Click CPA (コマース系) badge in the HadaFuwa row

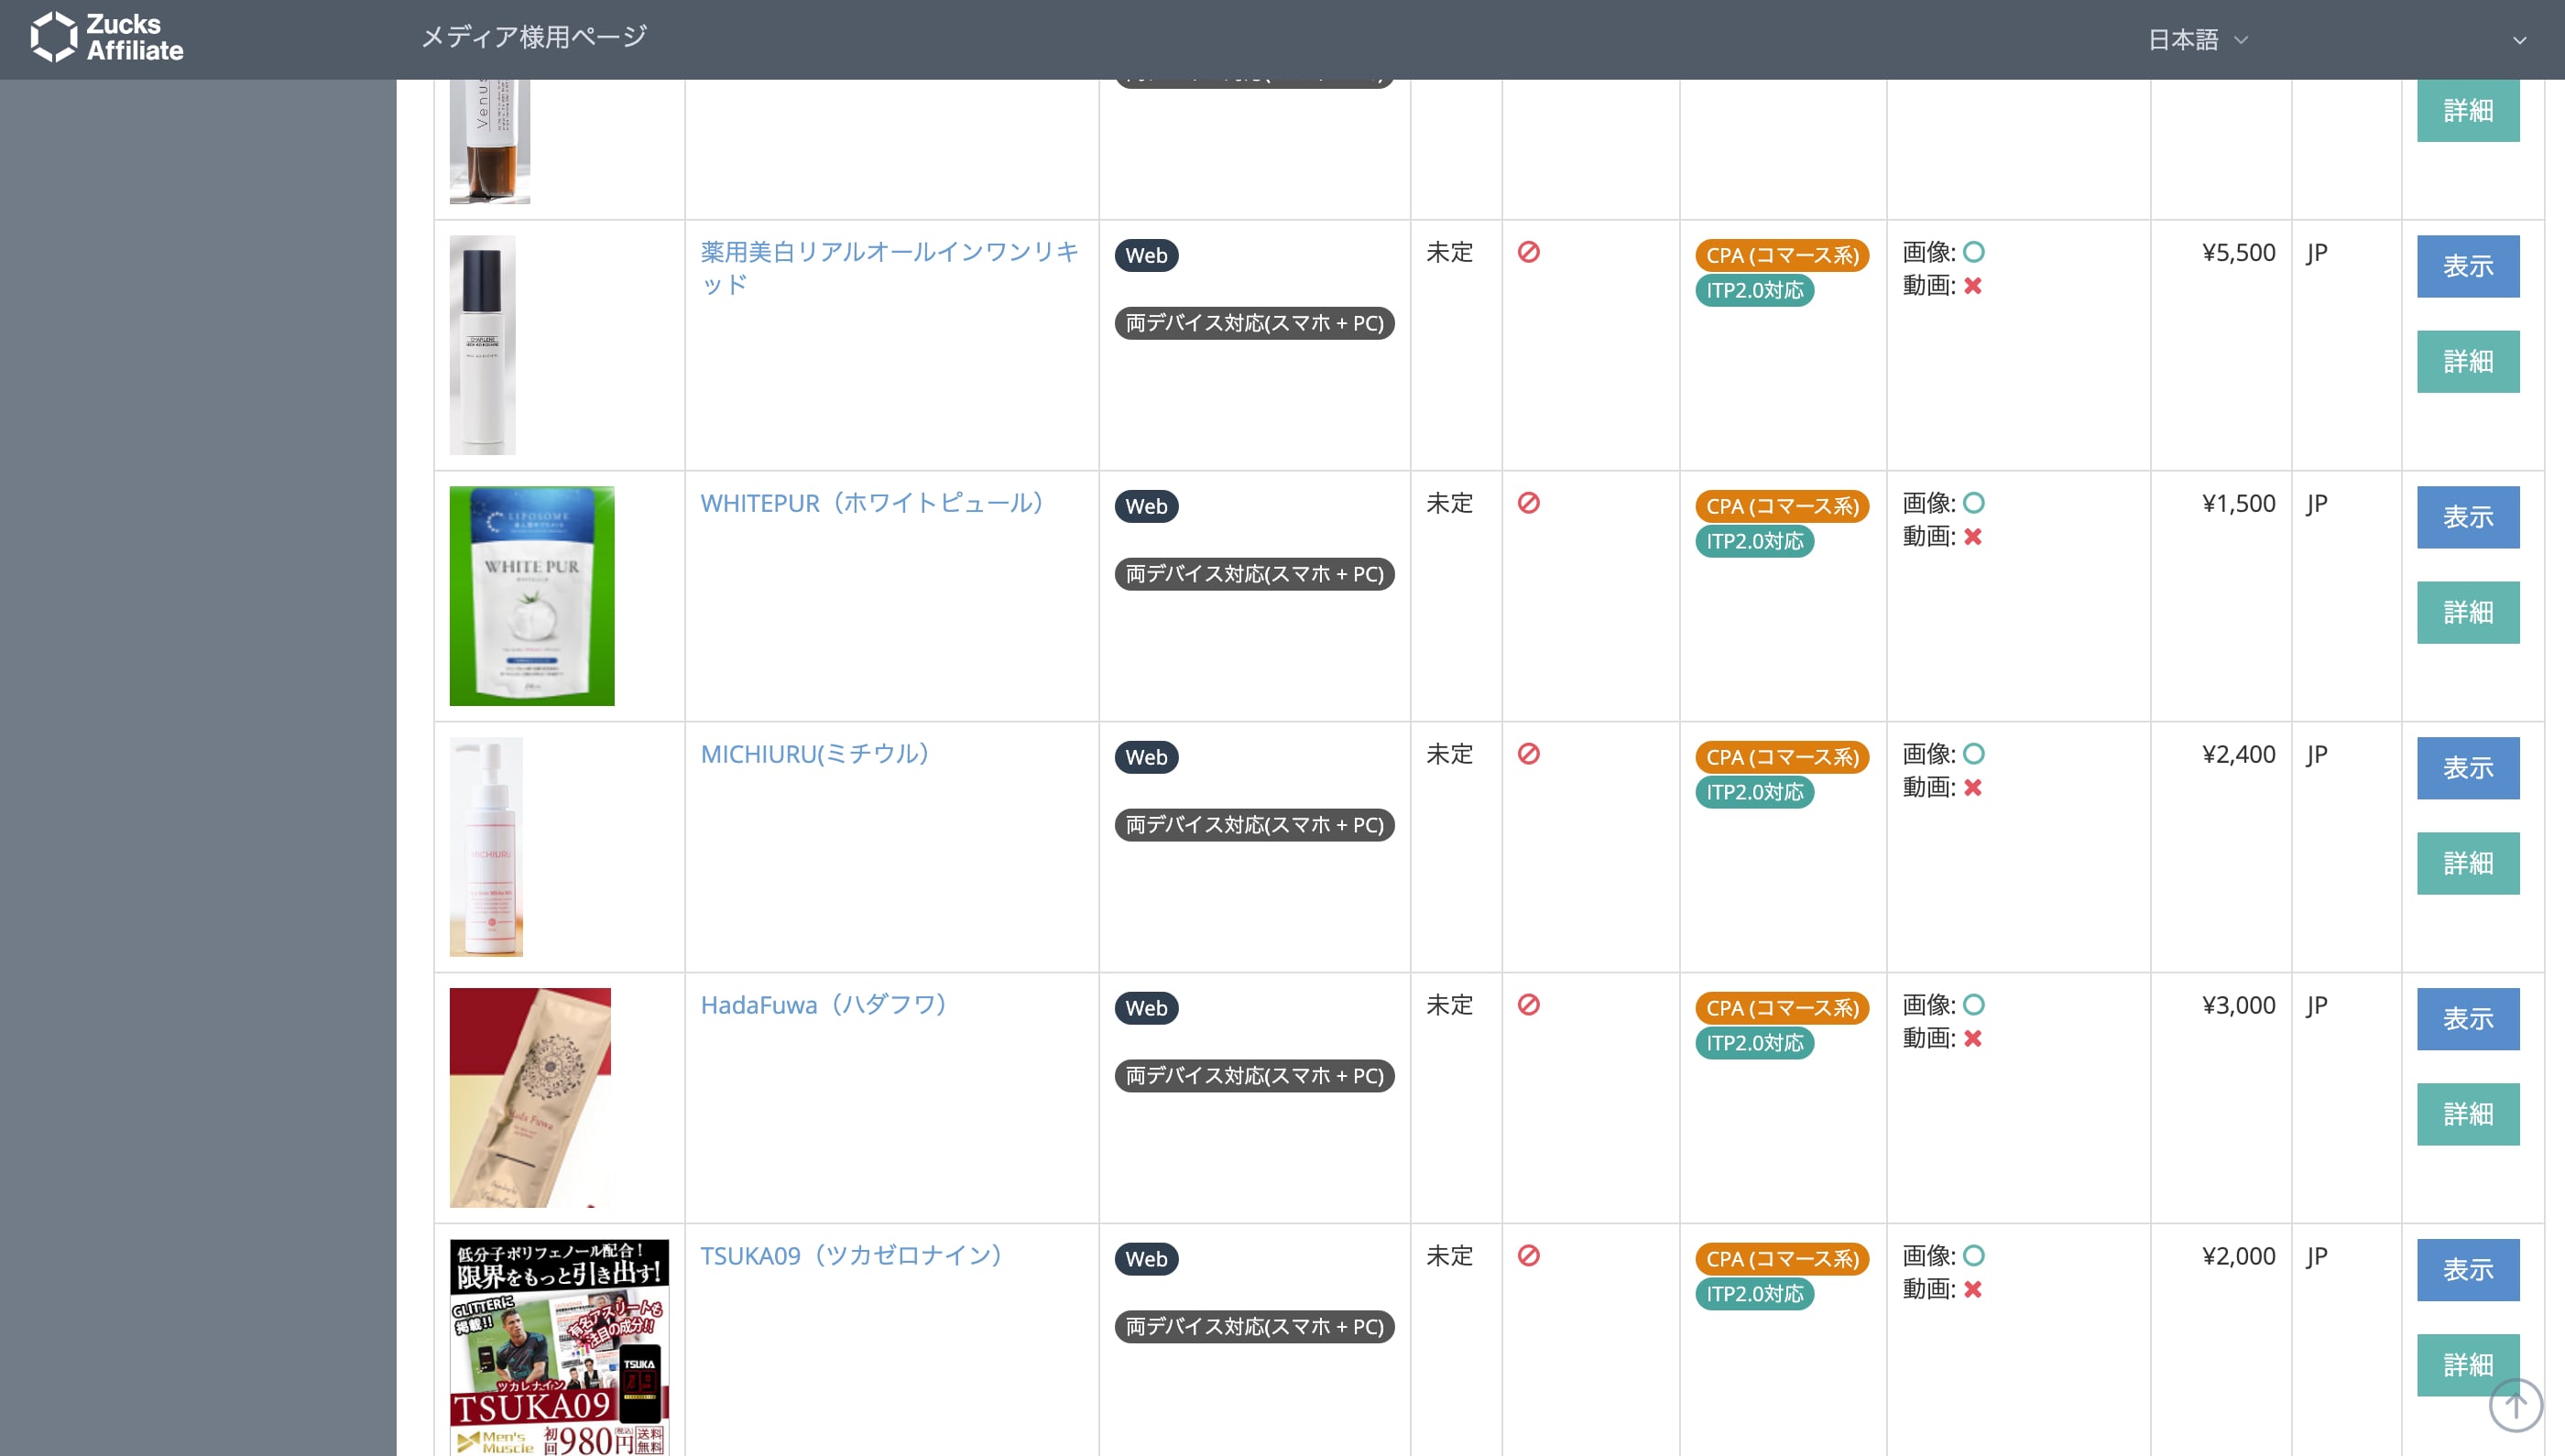point(1782,1009)
